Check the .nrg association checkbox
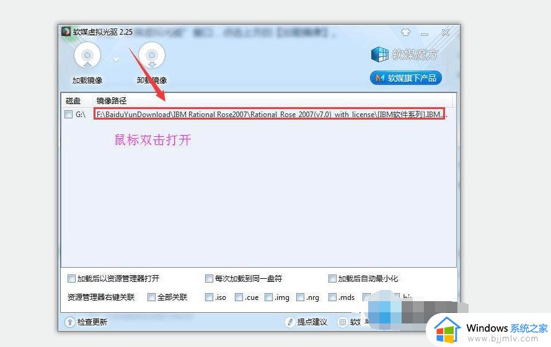551x347 pixels. pos(301,297)
